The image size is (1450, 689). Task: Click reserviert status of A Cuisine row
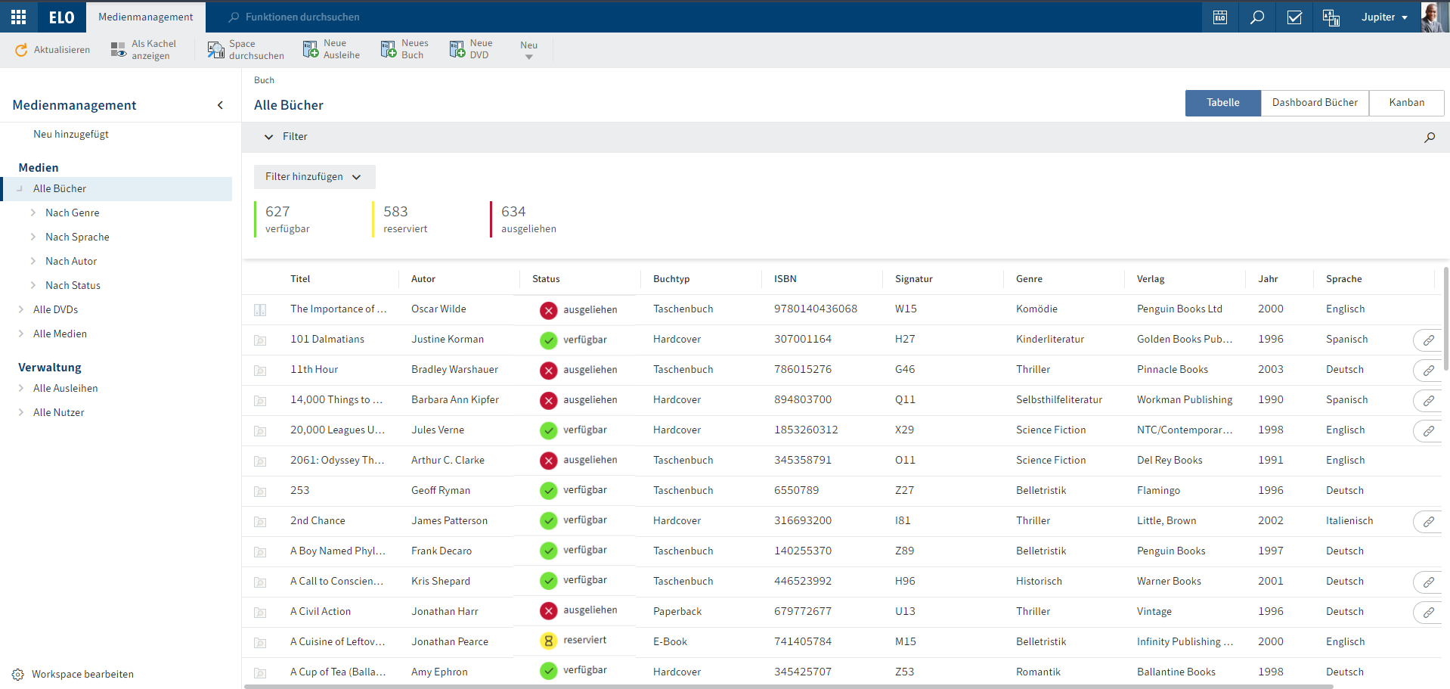(x=573, y=641)
